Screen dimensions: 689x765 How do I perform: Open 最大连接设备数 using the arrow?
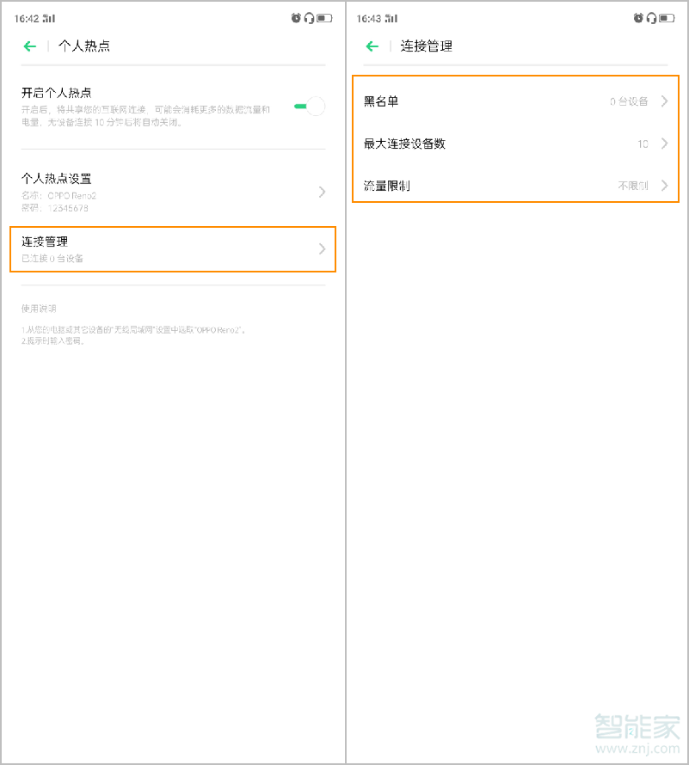click(x=662, y=144)
